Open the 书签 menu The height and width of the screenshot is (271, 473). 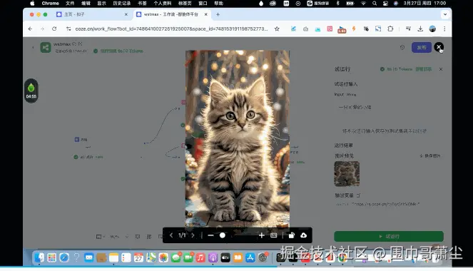[142, 4]
